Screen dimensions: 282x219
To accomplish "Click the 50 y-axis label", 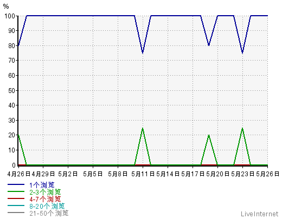I will click(11, 90).
